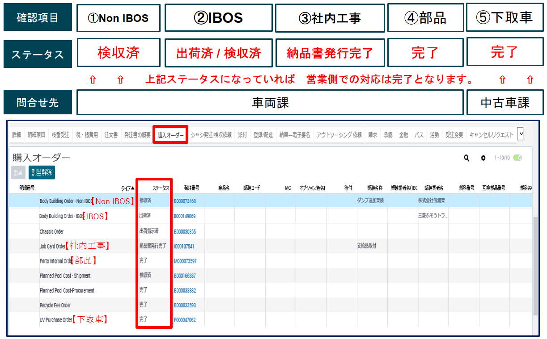
Task: Click the vertical scrollbar of the order list
Action: [535, 264]
